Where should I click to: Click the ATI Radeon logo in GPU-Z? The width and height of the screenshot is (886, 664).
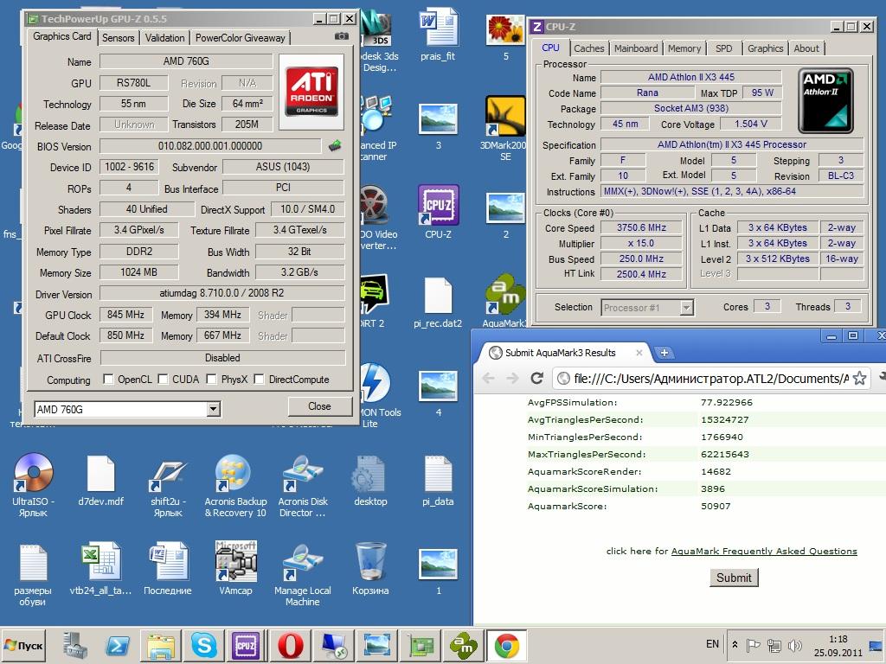click(x=311, y=91)
